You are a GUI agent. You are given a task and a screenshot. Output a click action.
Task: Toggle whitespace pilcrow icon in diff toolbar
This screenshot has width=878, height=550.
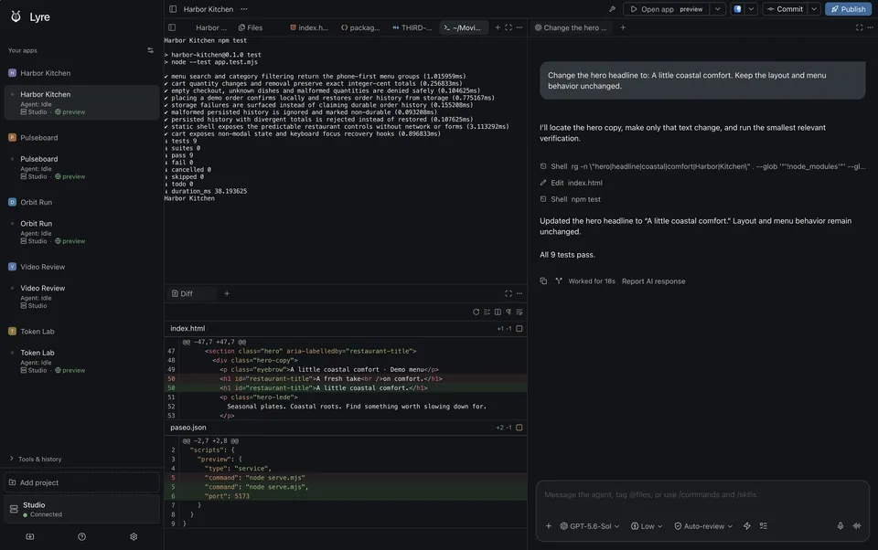pyautogui.click(x=509, y=312)
